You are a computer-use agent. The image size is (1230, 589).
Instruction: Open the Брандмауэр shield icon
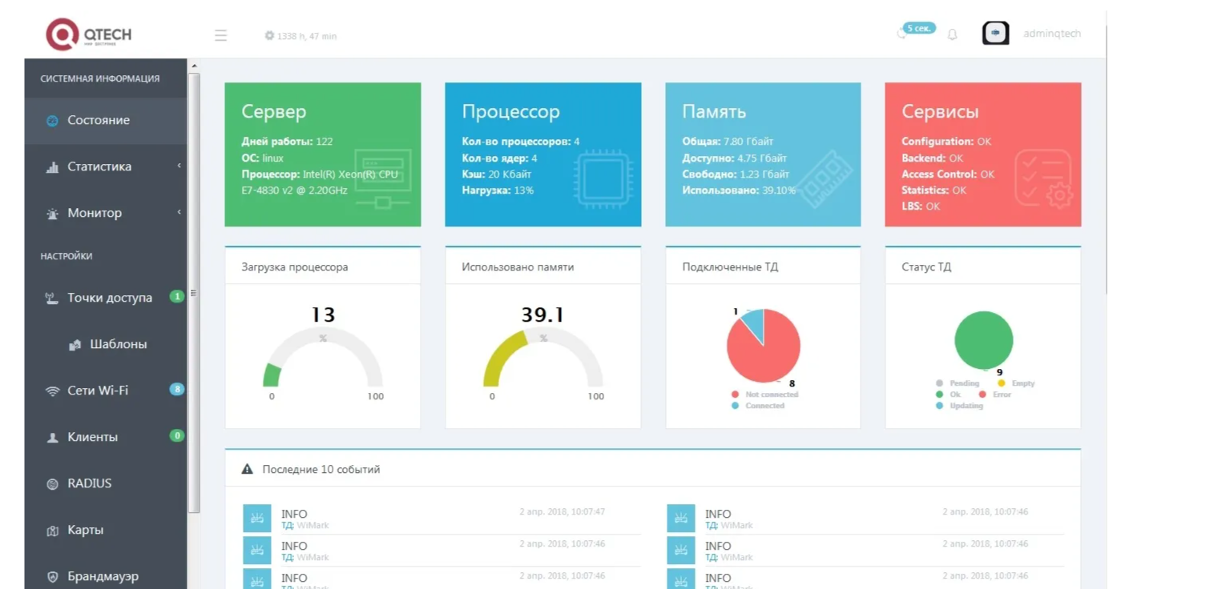click(x=53, y=577)
